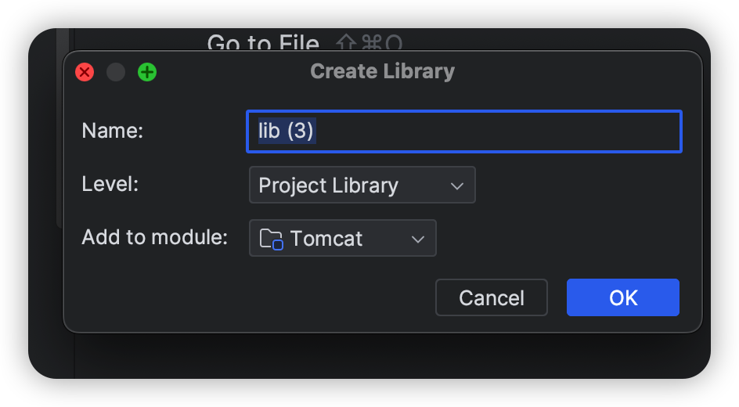Click the highlighted "lib (3)" text

coord(287,131)
